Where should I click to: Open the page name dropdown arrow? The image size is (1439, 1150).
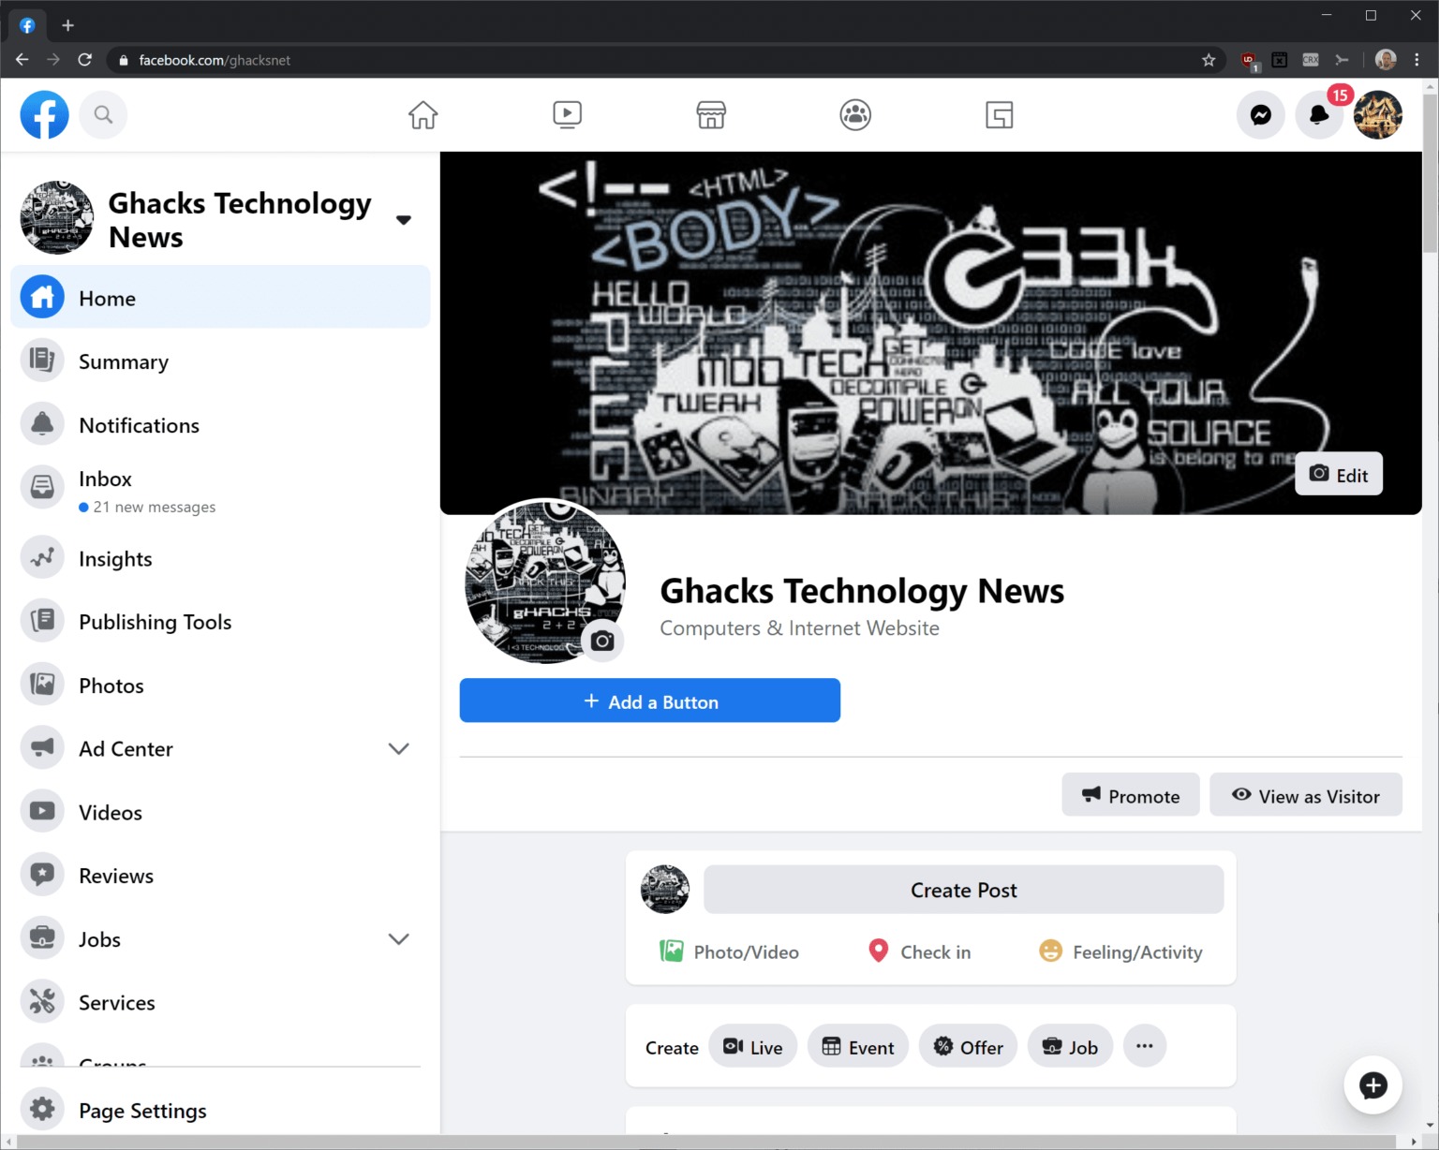pos(403,219)
